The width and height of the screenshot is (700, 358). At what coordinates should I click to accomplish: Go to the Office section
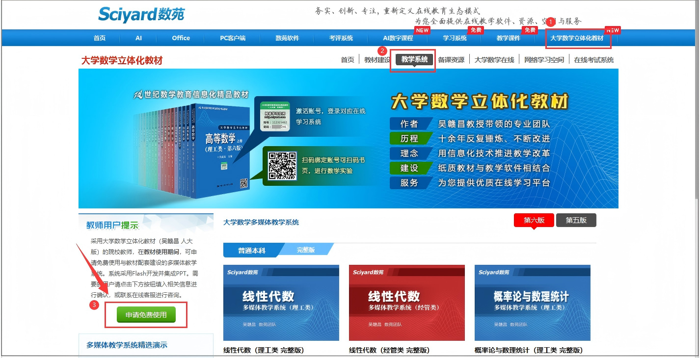tap(181, 38)
